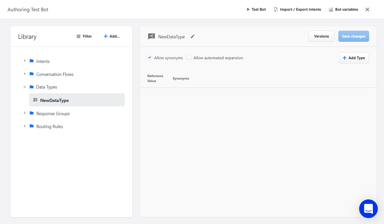Open Import / Export Intents
Image resolution: width=384 pixels, height=224 pixels.
(297, 10)
